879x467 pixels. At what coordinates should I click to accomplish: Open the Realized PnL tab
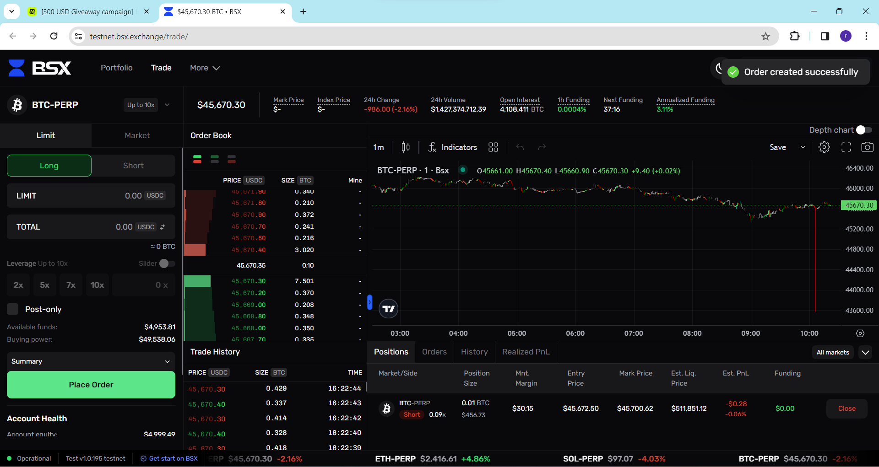click(x=526, y=352)
